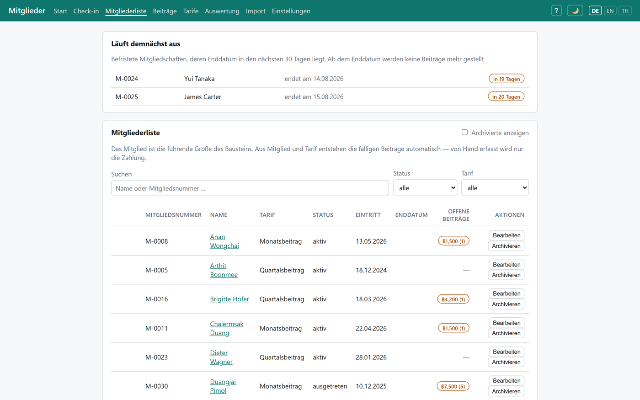This screenshot has height=400, width=640.
Task: Edit member Brigitte Hofer
Action: pyautogui.click(x=507, y=293)
